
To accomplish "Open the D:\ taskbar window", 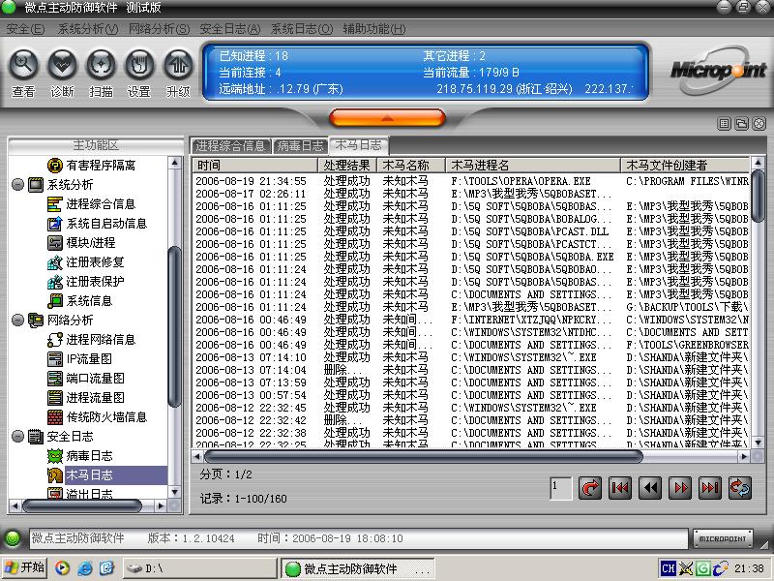I will [x=200, y=568].
